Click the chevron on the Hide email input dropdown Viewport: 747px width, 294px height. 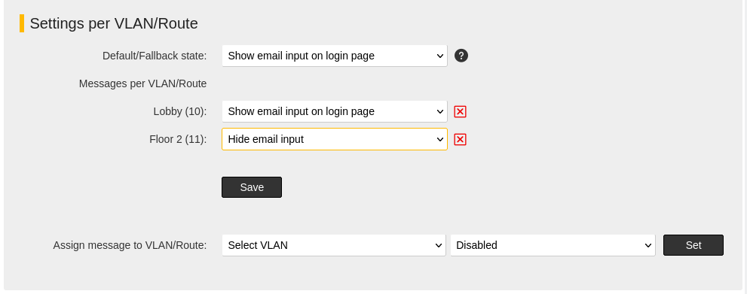point(439,140)
